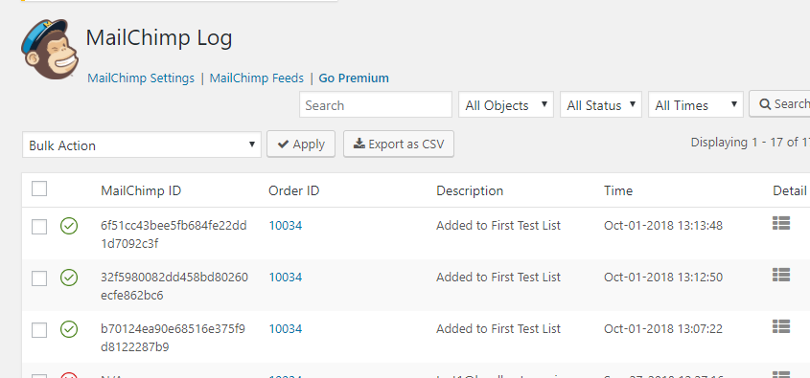The image size is (810, 378).
Task: Export the log as CSV
Action: (x=399, y=144)
